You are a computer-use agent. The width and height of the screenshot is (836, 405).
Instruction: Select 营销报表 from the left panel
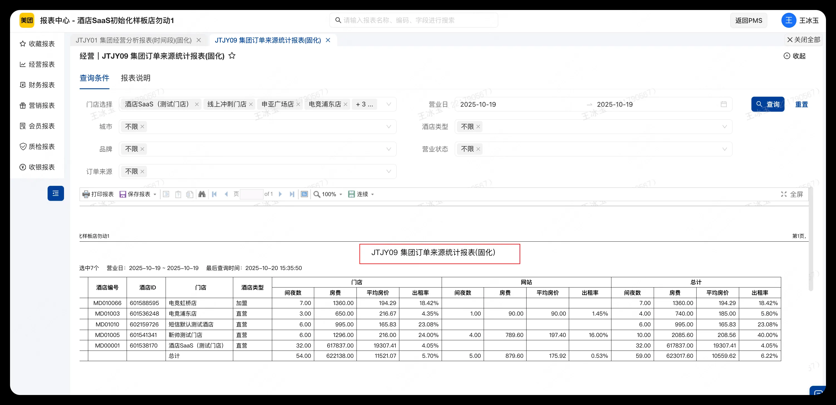37,105
